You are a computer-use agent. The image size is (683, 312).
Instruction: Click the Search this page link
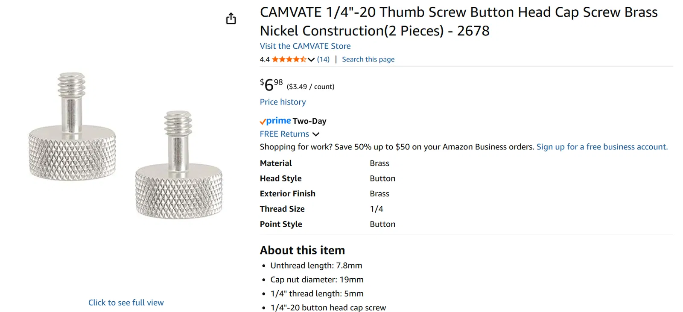click(368, 59)
